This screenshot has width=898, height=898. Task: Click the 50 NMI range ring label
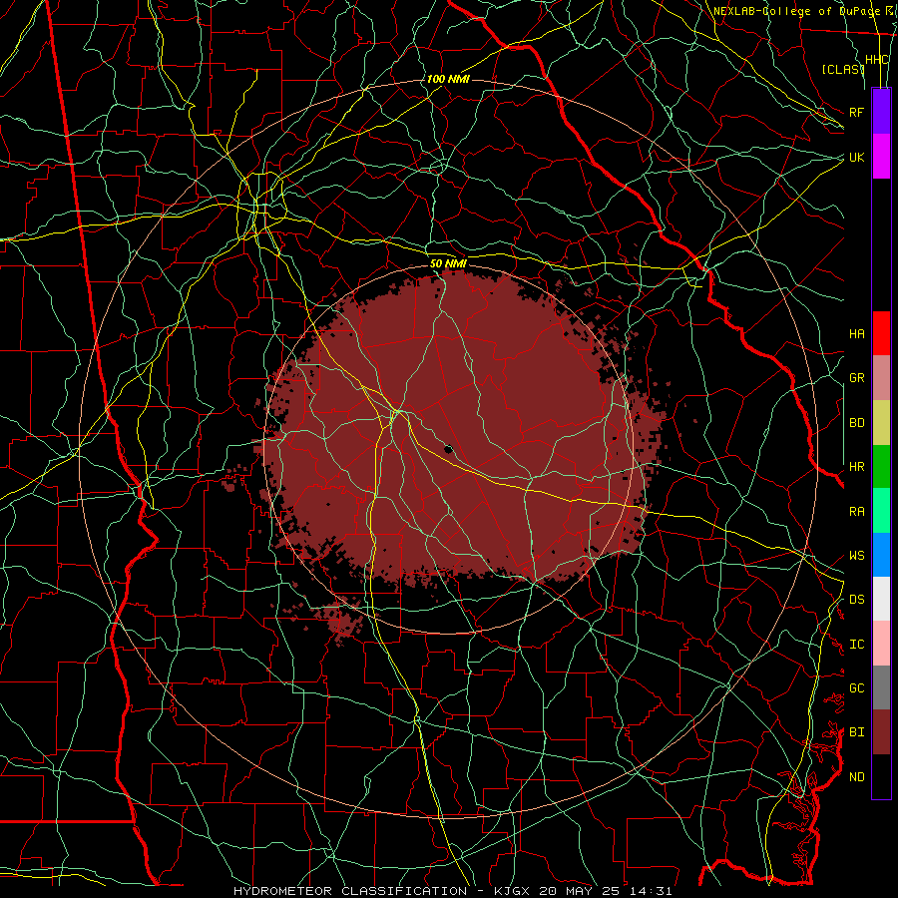click(x=448, y=263)
